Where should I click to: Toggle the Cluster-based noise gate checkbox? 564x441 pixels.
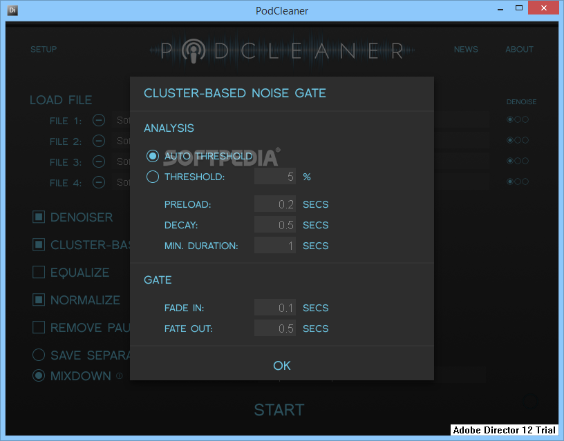pyautogui.click(x=39, y=244)
